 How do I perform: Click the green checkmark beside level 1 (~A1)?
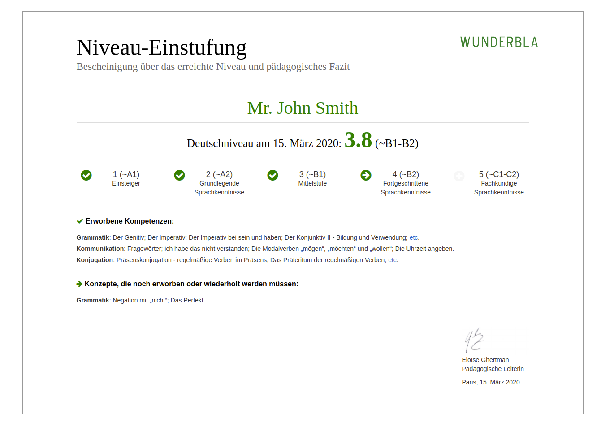[86, 175]
